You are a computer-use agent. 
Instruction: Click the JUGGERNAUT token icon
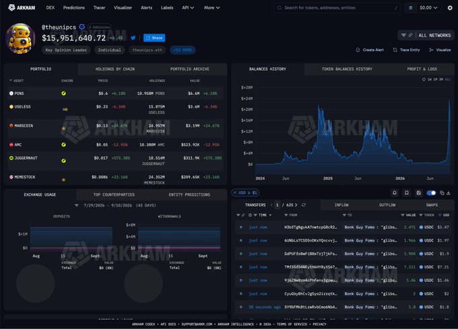(11, 158)
